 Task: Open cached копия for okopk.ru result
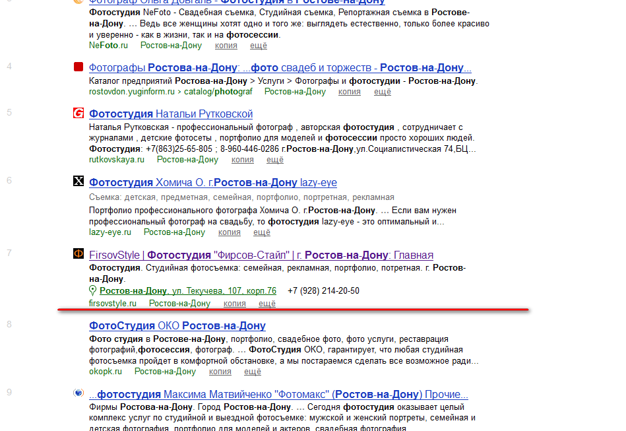(220, 372)
